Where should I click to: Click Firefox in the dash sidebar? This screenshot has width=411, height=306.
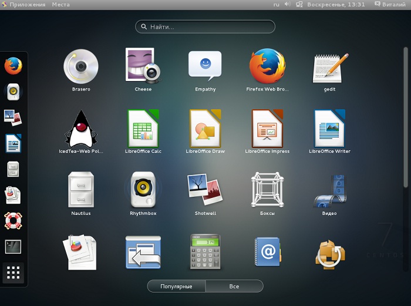(13, 66)
